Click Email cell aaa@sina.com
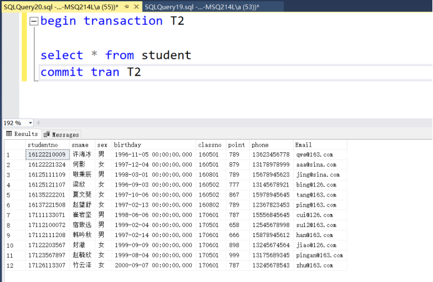Image resolution: width=433 pixels, height=282 pixels. [320, 165]
